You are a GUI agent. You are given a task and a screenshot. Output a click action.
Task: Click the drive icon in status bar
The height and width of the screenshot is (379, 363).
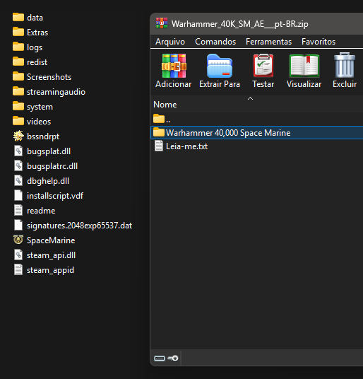pyautogui.click(x=160, y=358)
